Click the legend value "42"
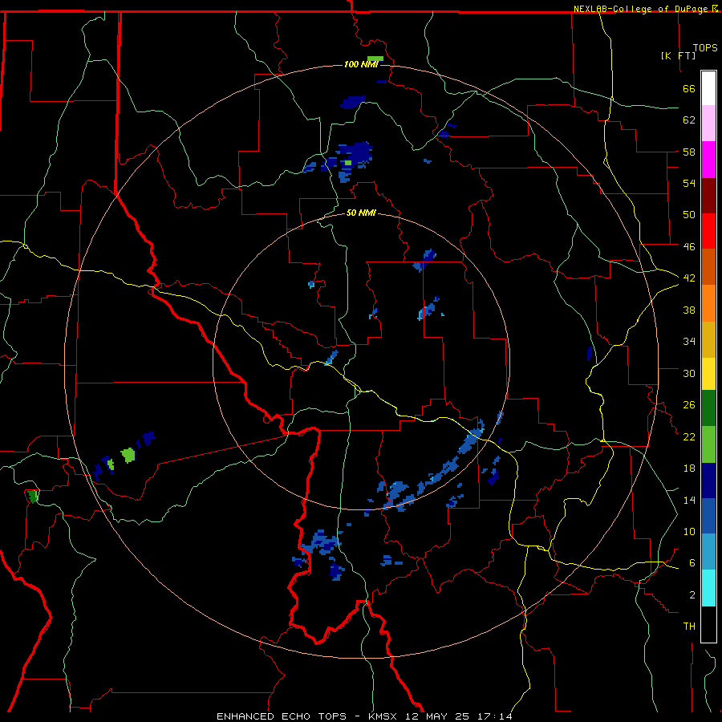Screen dimensions: 722x722 tap(689, 278)
